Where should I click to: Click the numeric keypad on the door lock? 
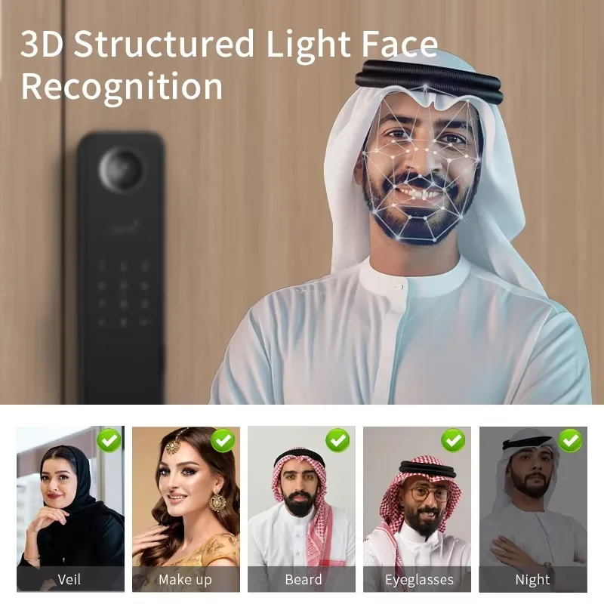point(123,294)
